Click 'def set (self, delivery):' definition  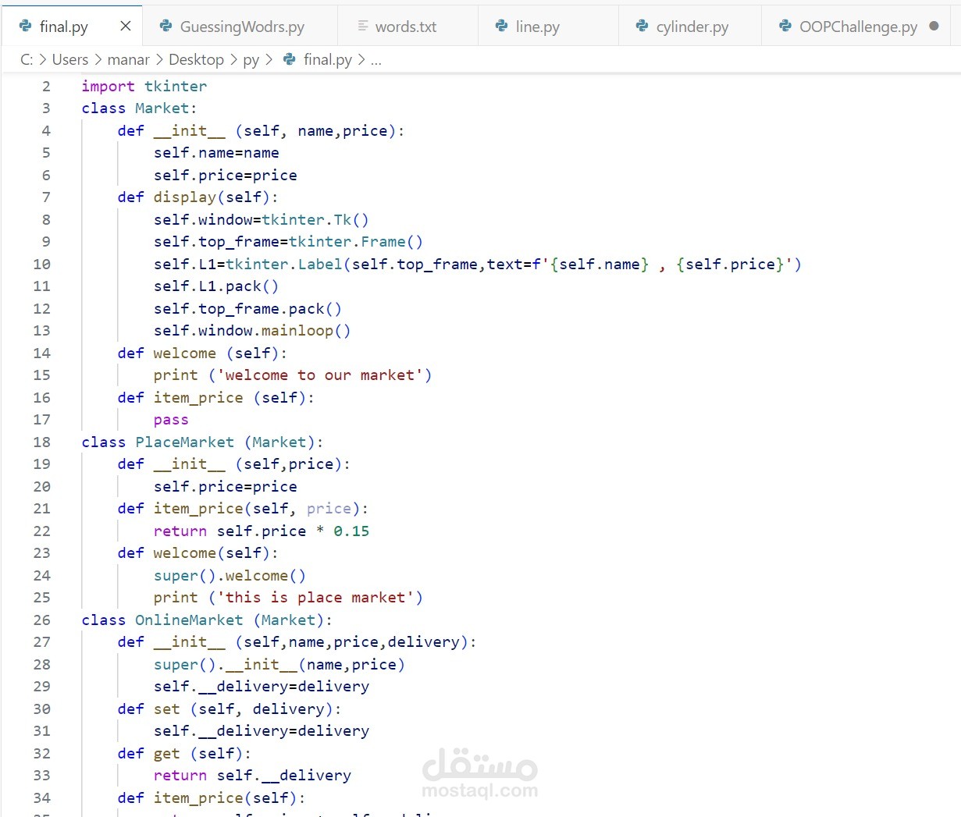tap(230, 709)
